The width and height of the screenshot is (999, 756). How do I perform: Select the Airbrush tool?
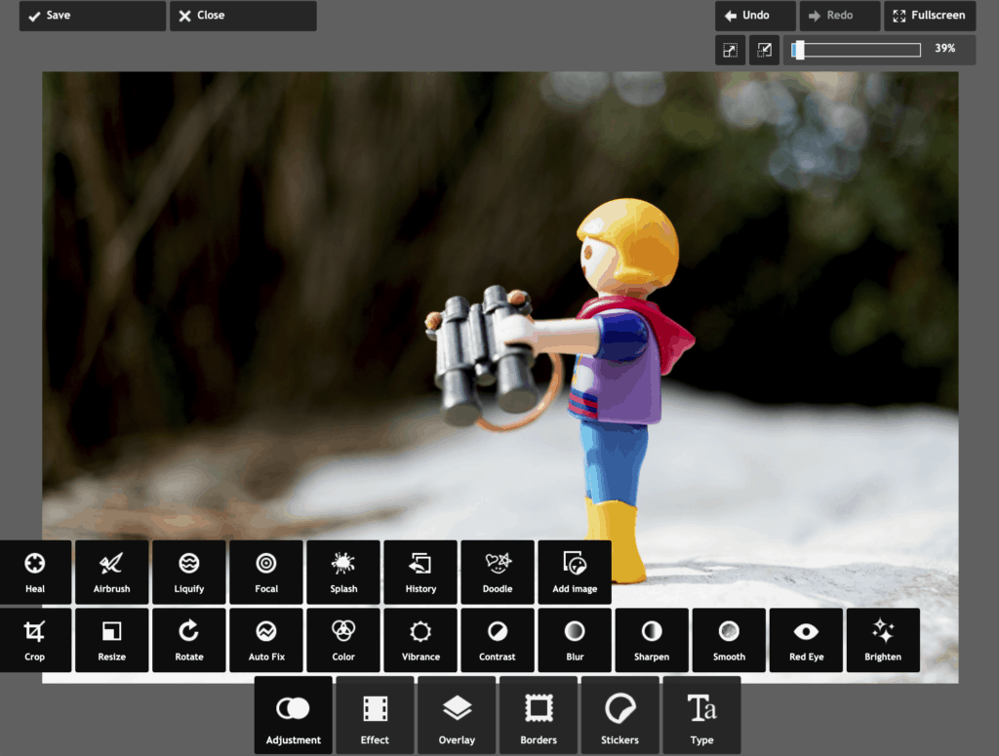tap(111, 572)
